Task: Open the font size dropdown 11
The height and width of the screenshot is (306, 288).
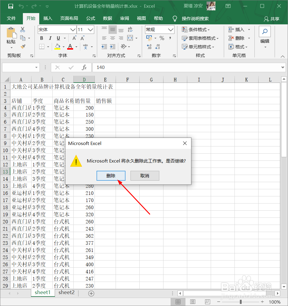Action: (x=90, y=30)
